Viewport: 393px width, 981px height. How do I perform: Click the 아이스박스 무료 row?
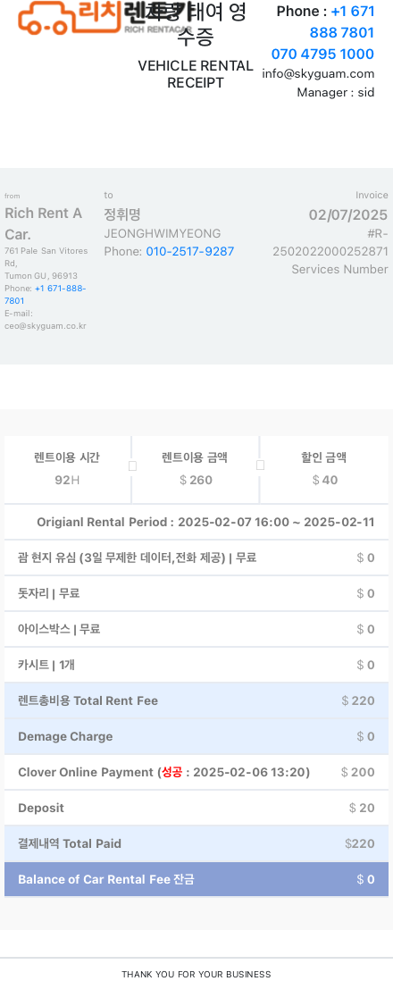196,629
